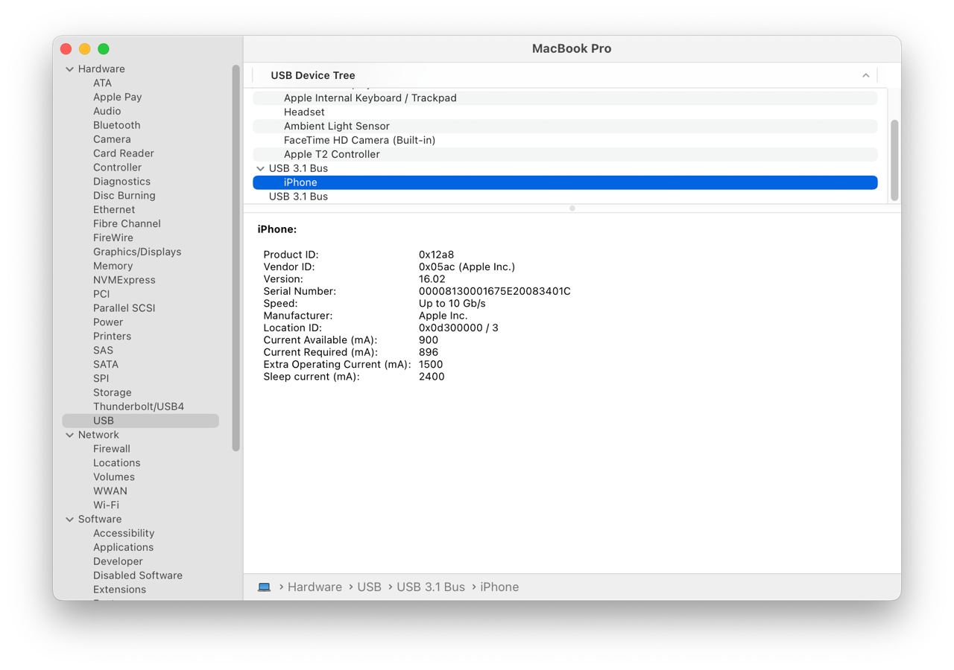This screenshot has width=954, height=670.
Task: Click the device tree vertical scrollbar
Action: click(894, 160)
